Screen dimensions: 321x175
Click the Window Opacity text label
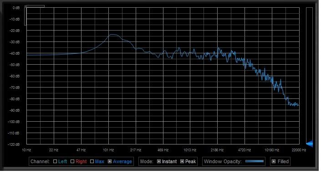coord(223,161)
